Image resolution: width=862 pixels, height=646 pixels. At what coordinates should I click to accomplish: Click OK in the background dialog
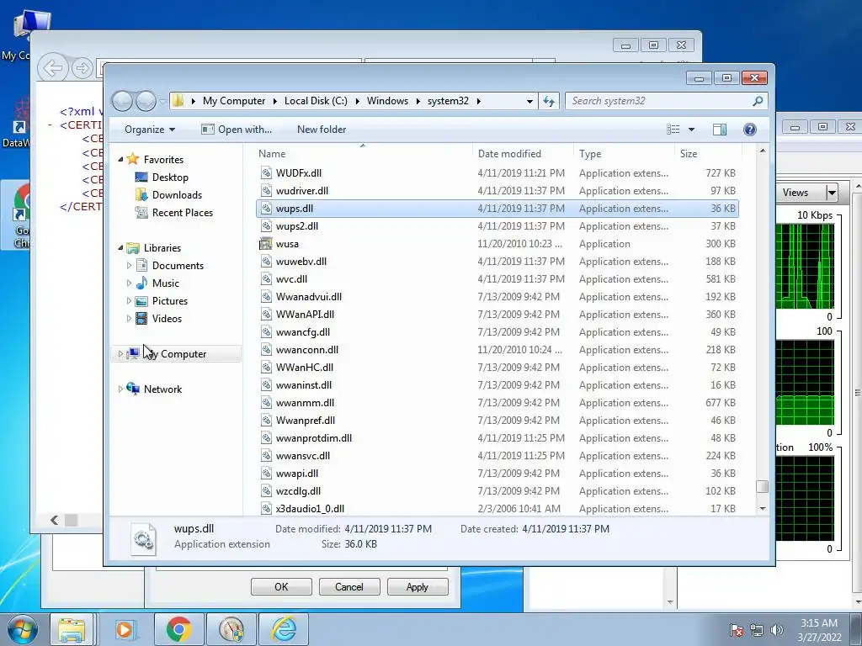pyautogui.click(x=281, y=586)
